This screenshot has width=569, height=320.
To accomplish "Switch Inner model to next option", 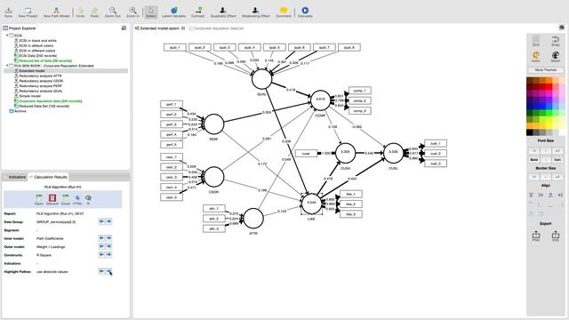I will [x=108, y=238].
